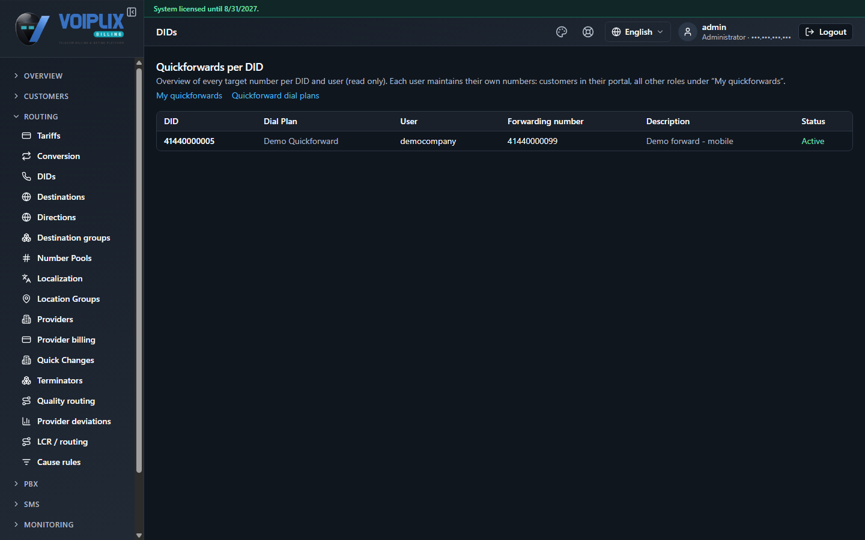Click the democompany user cell
This screenshot has width=865, height=540.
point(428,141)
